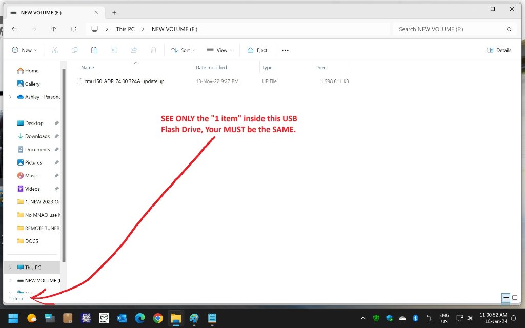The image size is (525, 328).
Task: Open the See more (three dots) menu
Action: tap(285, 50)
